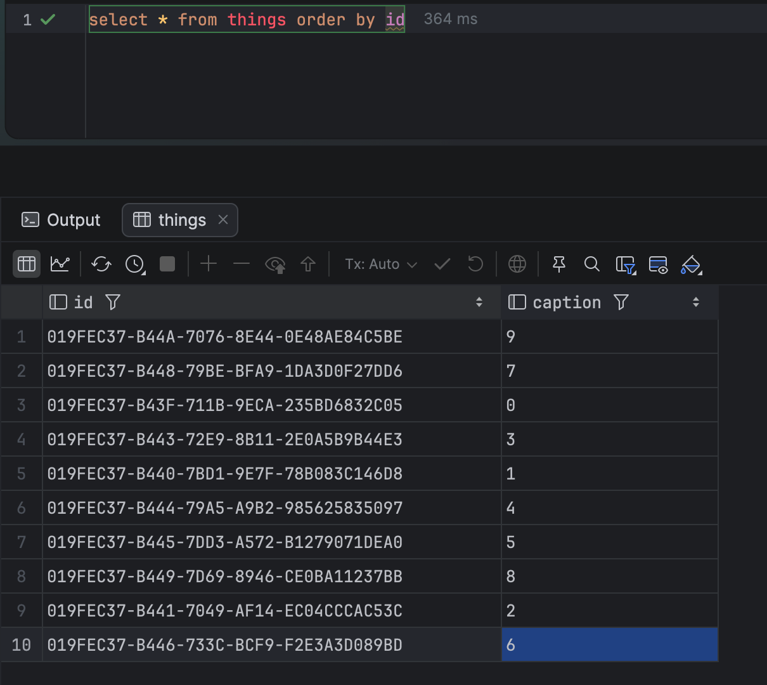Delete the selected row
Viewport: 767px width, 685px height.
[242, 264]
